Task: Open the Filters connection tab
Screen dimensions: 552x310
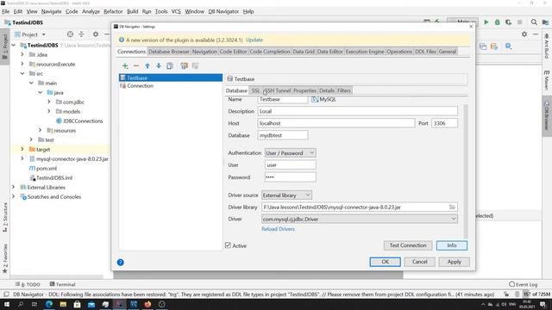Action: click(x=344, y=90)
